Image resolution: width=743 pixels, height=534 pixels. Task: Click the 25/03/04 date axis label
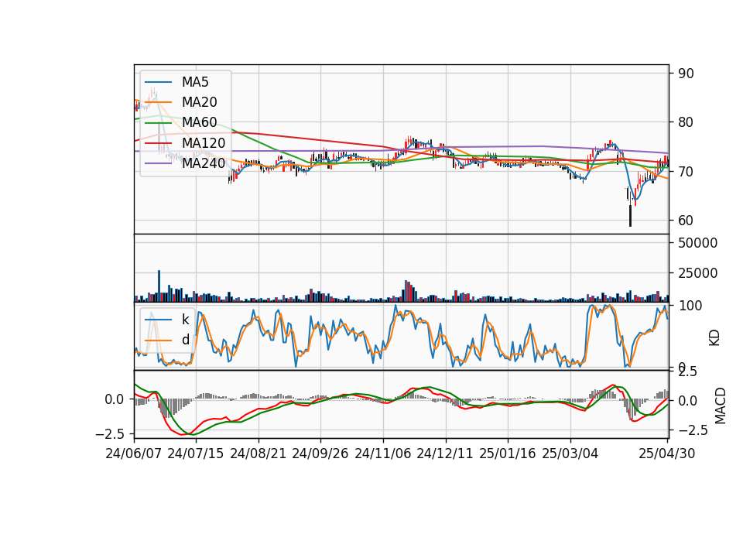pyautogui.click(x=570, y=454)
